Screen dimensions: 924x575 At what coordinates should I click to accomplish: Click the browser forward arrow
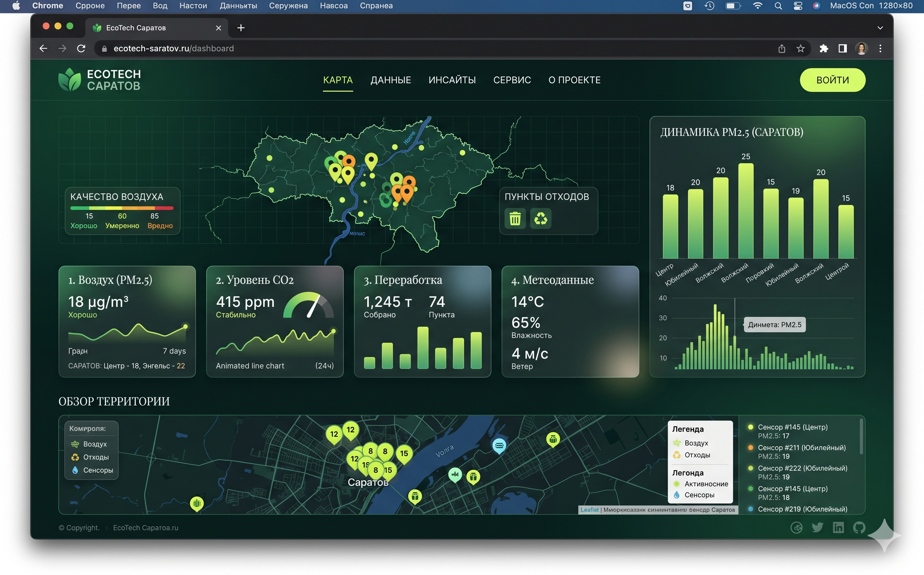62,48
